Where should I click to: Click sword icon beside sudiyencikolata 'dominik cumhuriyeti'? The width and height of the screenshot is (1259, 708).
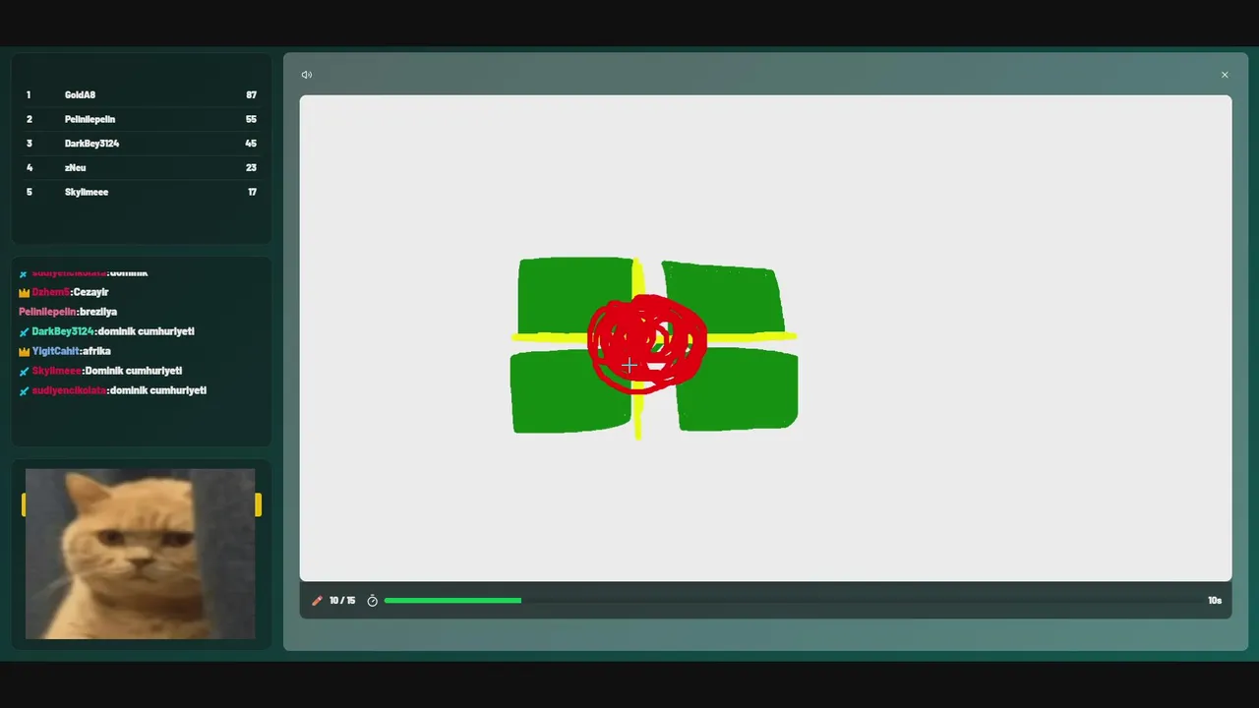pos(24,391)
